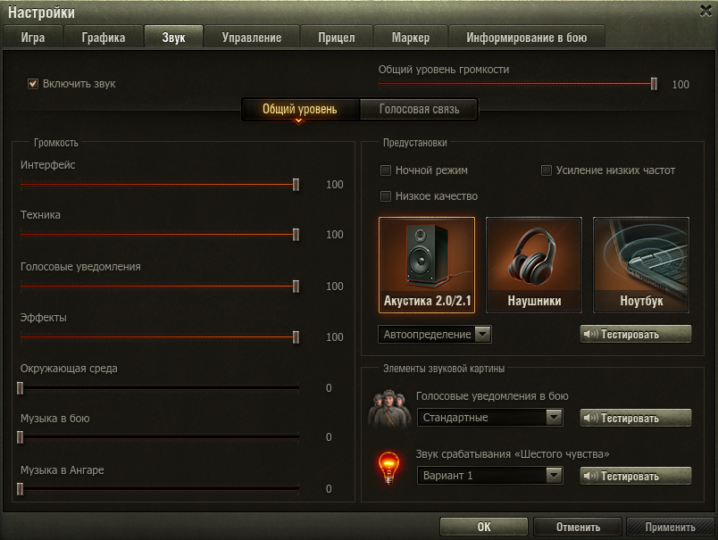This screenshot has width=718, height=540.
Task: Tick the Низкое качество checkbox
Action: click(386, 196)
